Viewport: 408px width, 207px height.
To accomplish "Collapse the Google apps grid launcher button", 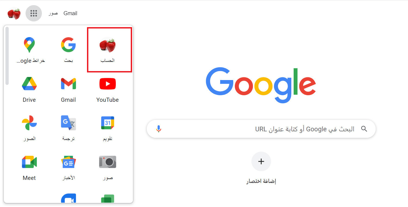I will tap(34, 13).
